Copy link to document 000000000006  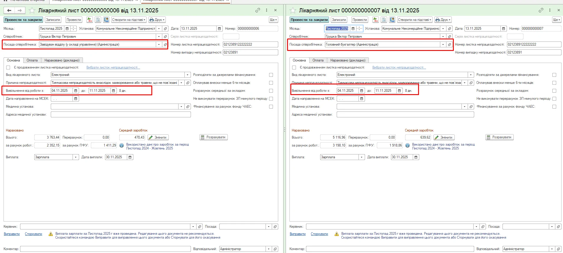click(x=258, y=10)
